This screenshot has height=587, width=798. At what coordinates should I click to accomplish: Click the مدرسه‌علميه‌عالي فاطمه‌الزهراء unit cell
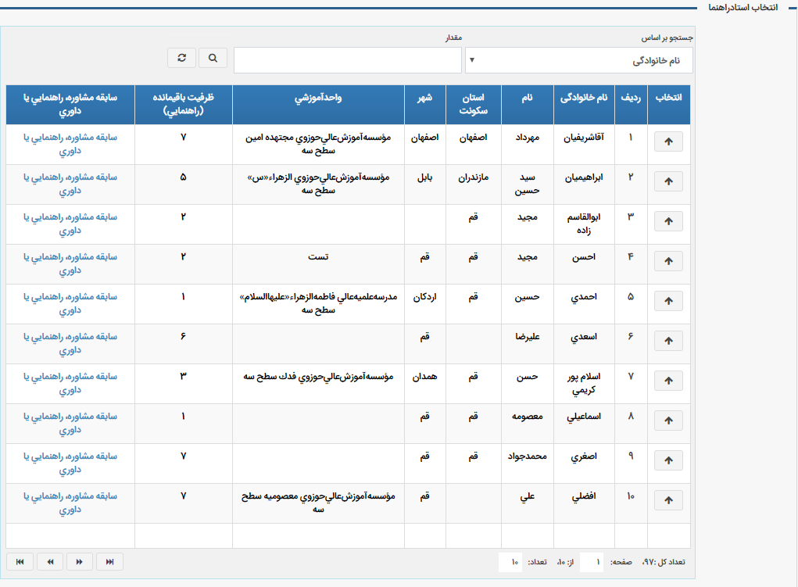(x=318, y=303)
